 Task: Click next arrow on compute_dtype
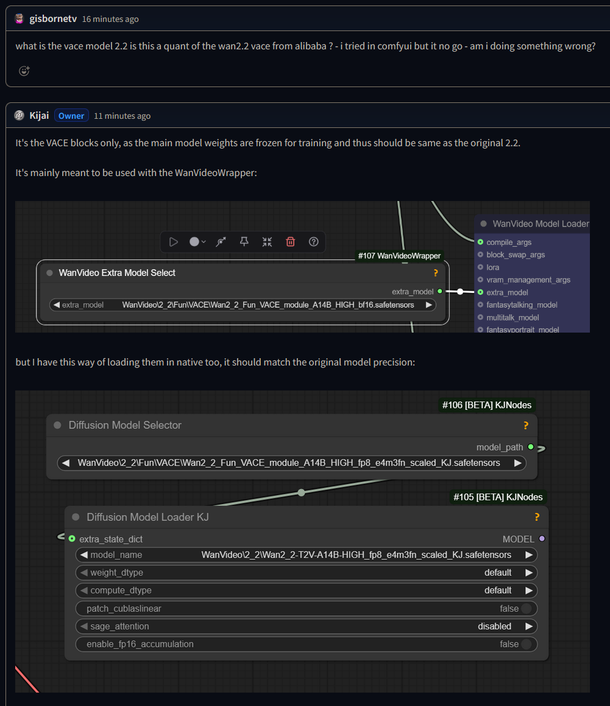tap(529, 590)
